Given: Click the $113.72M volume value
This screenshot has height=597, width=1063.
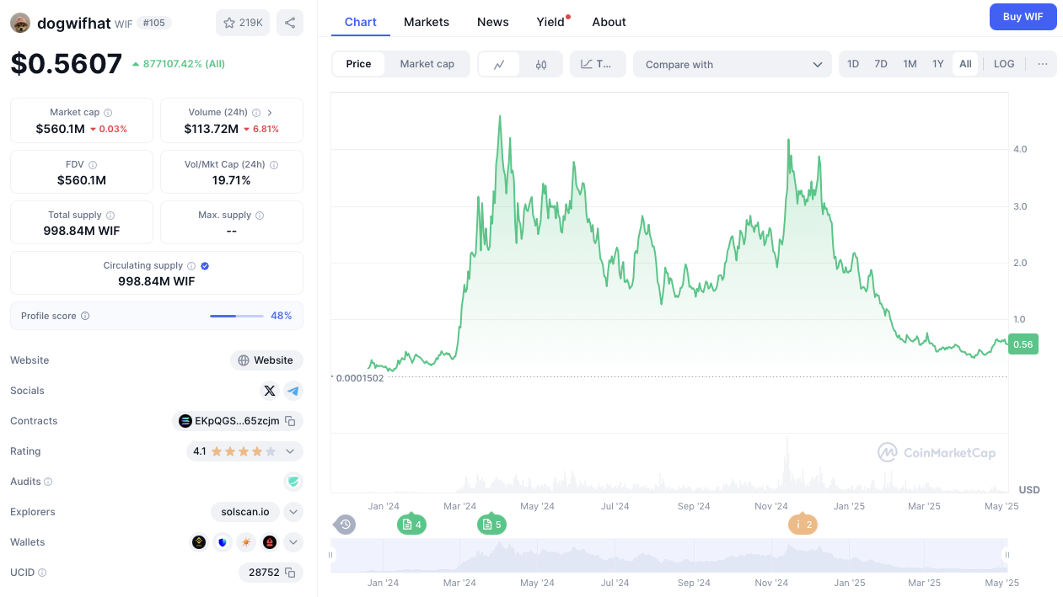Looking at the screenshot, I should pyautogui.click(x=212, y=129).
